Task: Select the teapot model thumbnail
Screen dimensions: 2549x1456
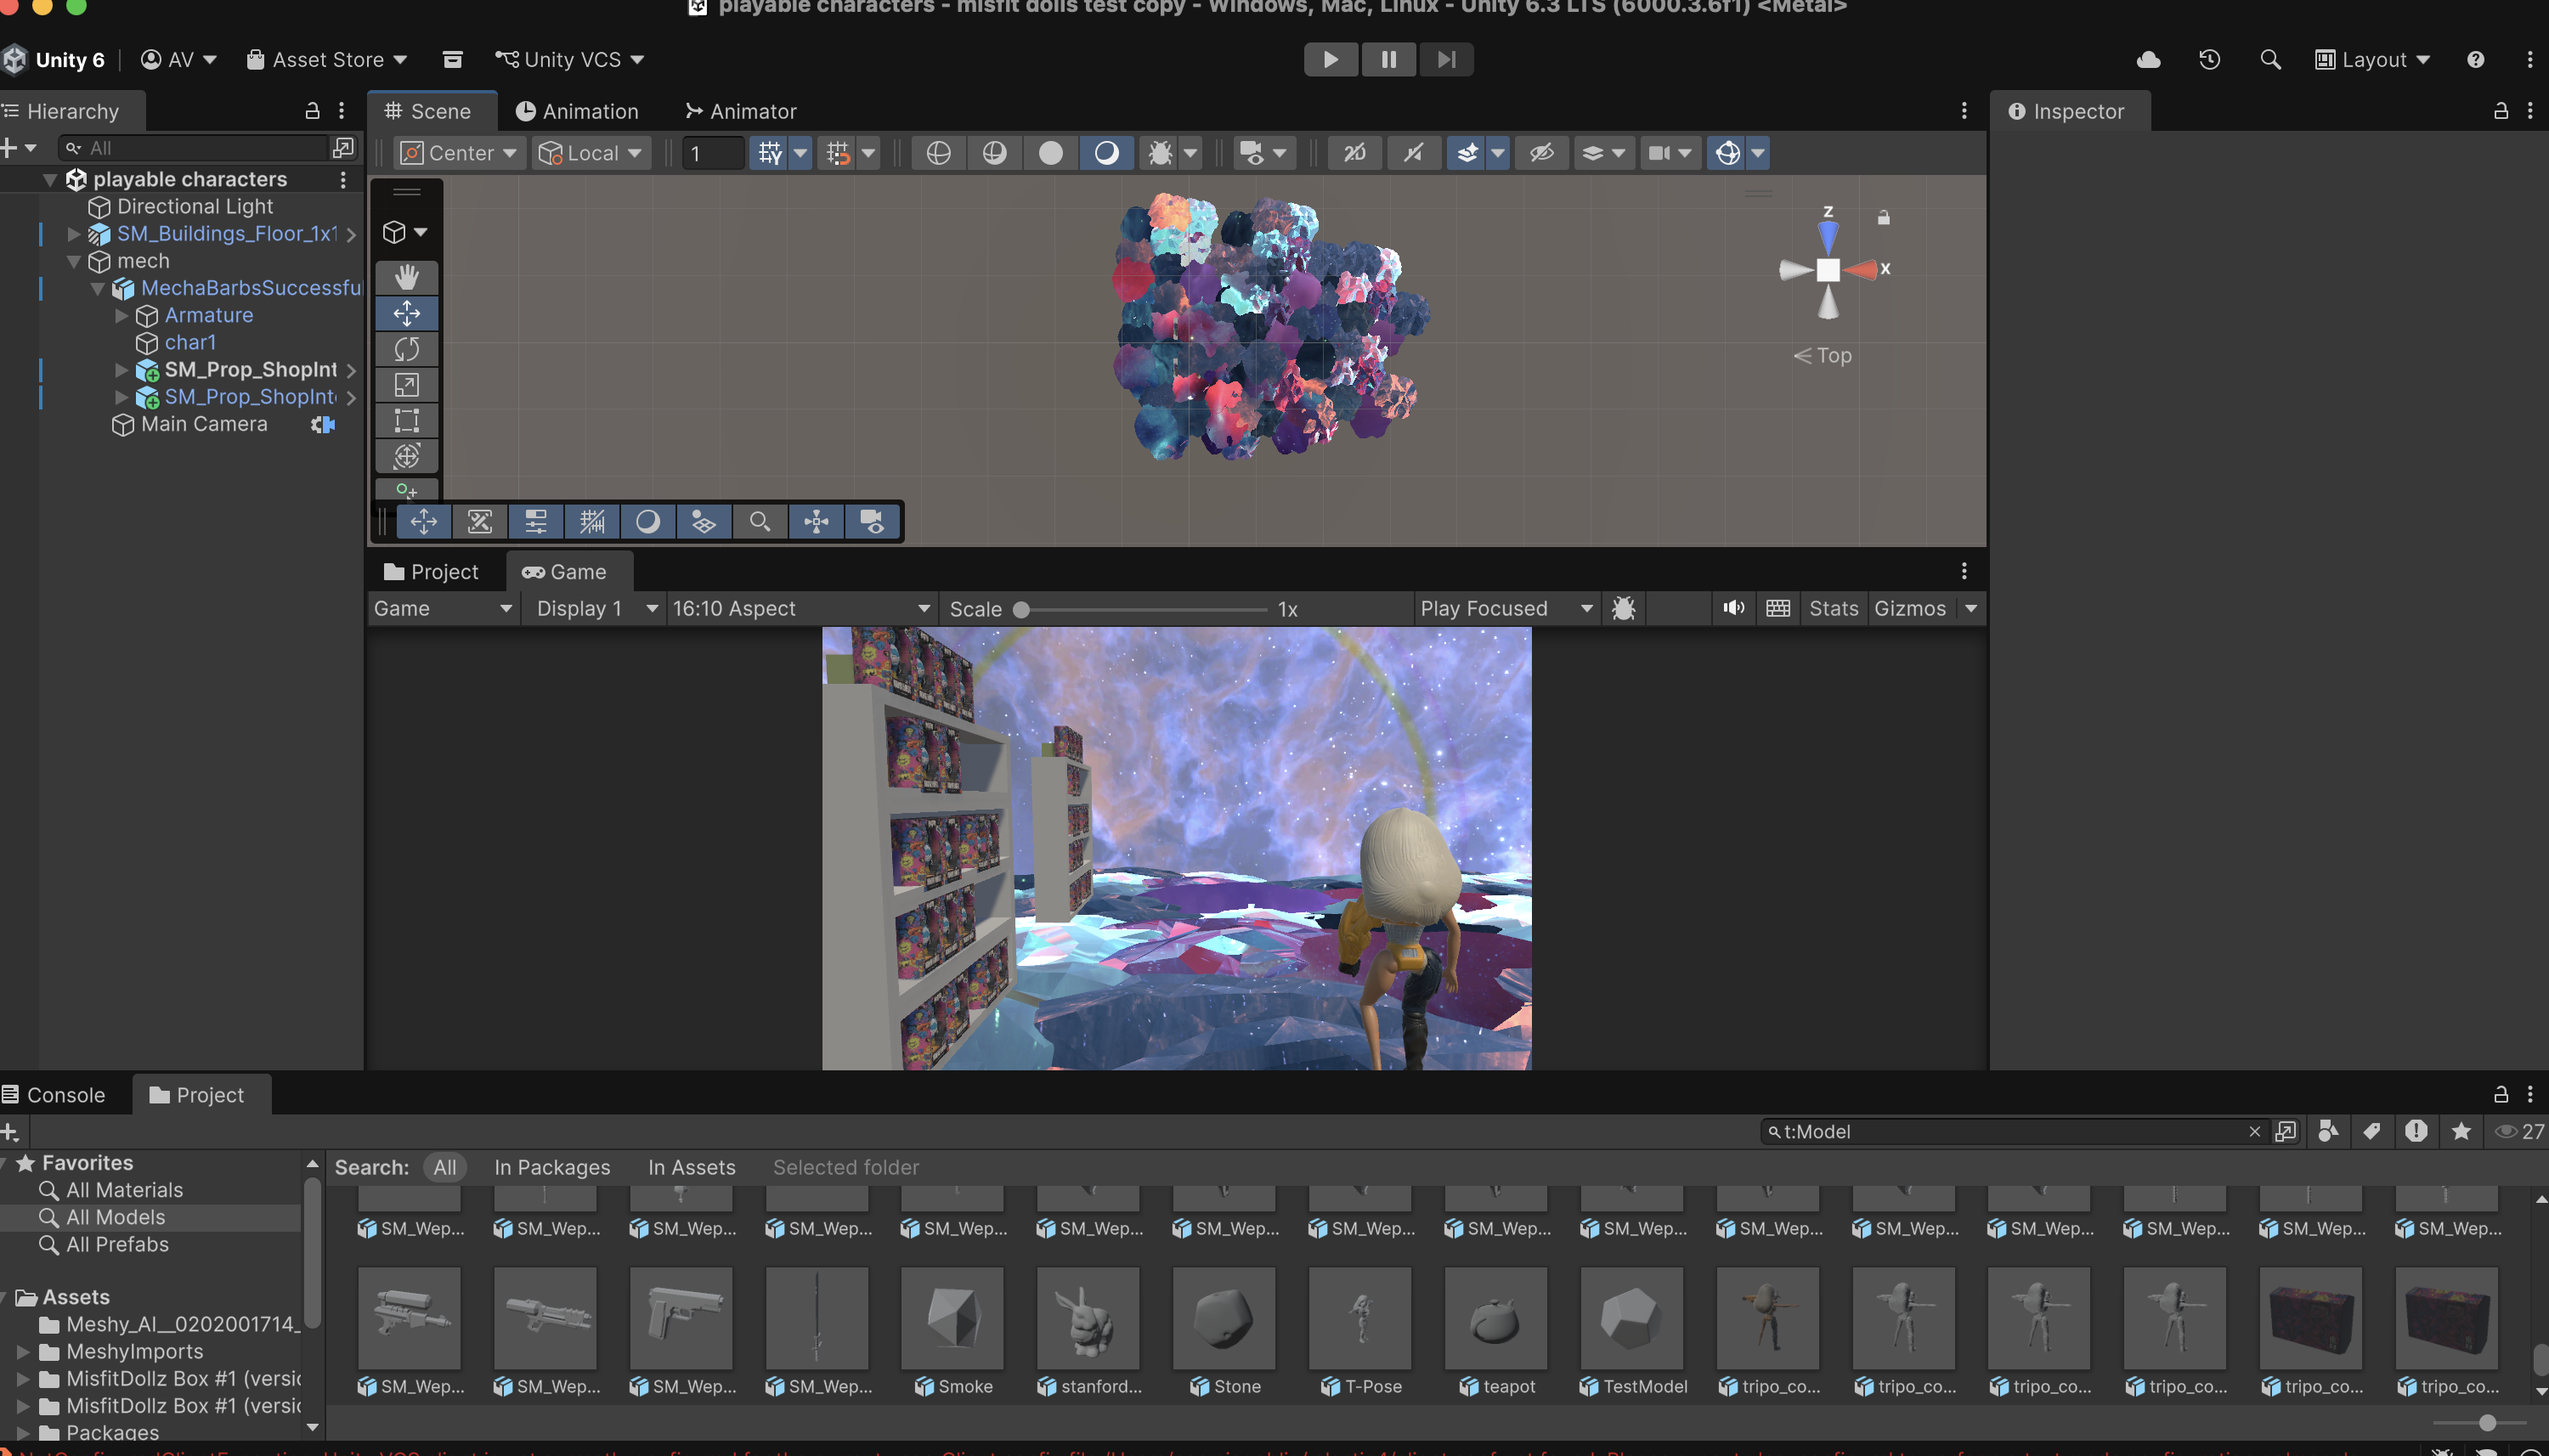Action: tap(1495, 1318)
